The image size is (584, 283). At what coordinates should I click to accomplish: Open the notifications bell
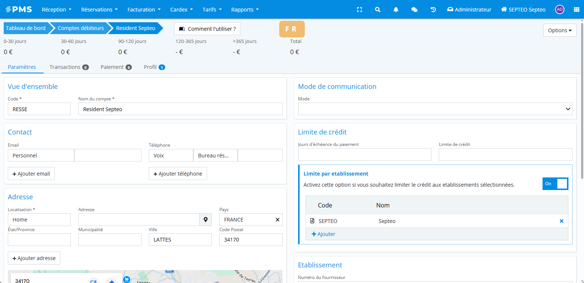pos(396,10)
